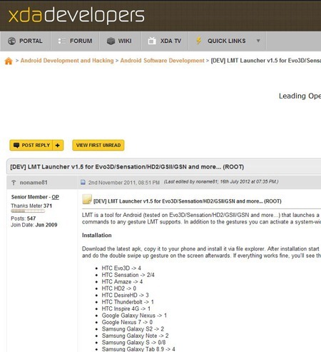
Task: Click the XDA TV television icon
Action: pos(152,41)
